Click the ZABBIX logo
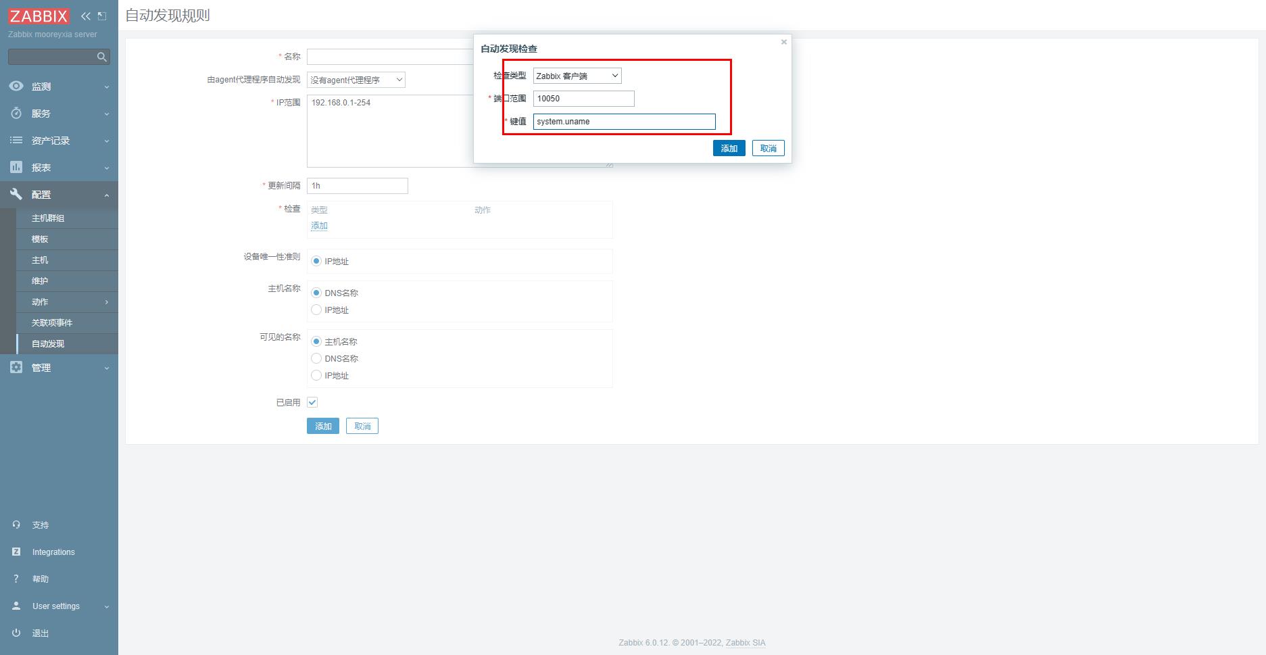The width and height of the screenshot is (1266, 655). tap(39, 16)
